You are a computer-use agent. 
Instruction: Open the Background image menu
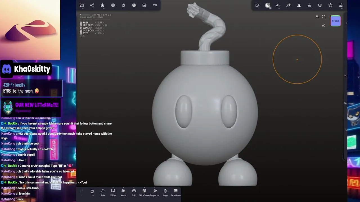coord(144,5)
